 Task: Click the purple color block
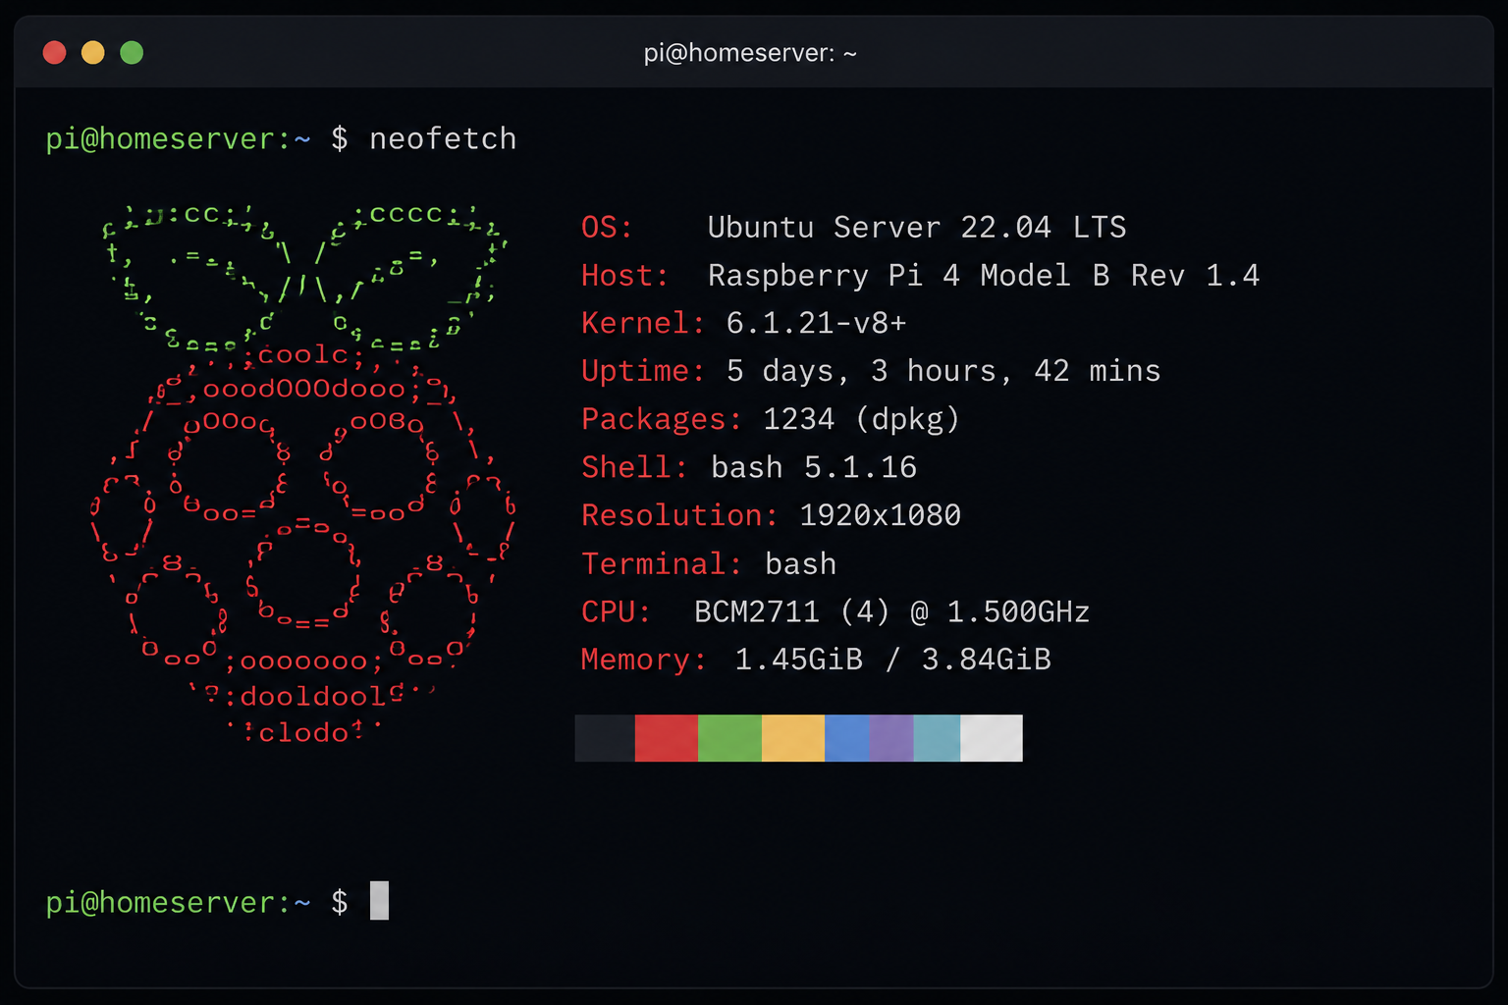point(891,738)
